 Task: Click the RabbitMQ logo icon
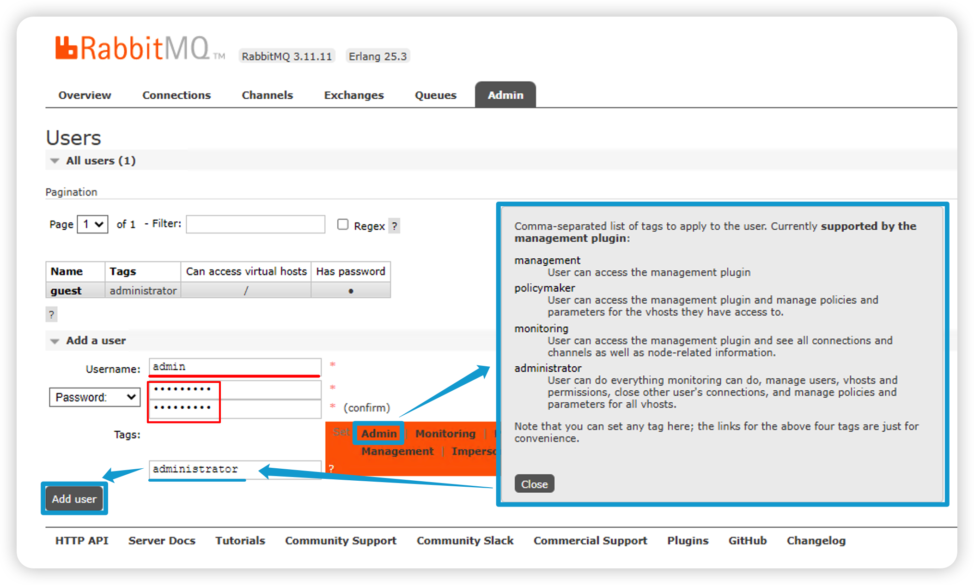[66, 48]
